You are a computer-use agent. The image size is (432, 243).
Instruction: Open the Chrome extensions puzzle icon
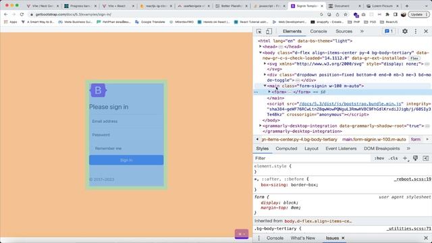tap(387, 14)
